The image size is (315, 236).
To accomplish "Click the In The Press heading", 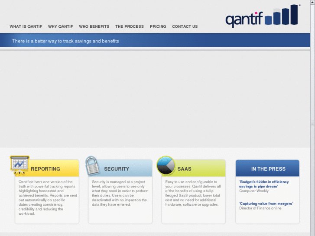I will [268, 169].
